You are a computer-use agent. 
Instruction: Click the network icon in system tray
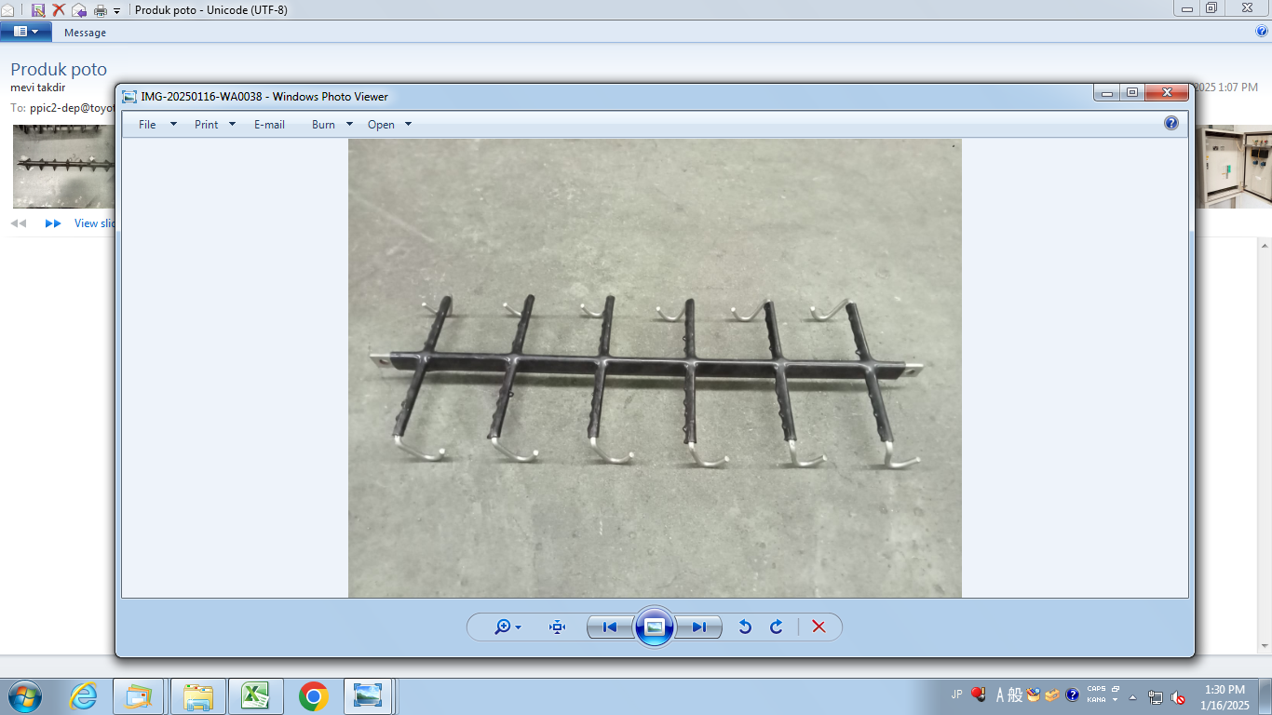(x=1156, y=696)
